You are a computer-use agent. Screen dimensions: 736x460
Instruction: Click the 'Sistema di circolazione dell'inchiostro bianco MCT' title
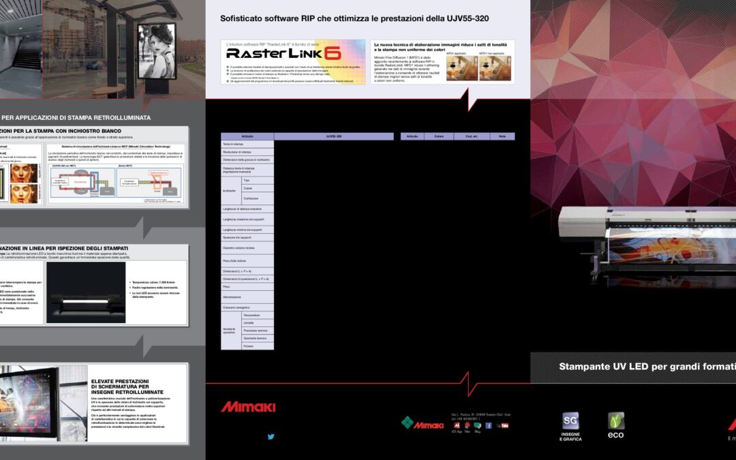pos(117,147)
